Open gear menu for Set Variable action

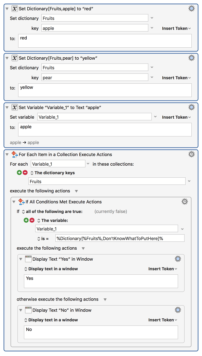191,107
